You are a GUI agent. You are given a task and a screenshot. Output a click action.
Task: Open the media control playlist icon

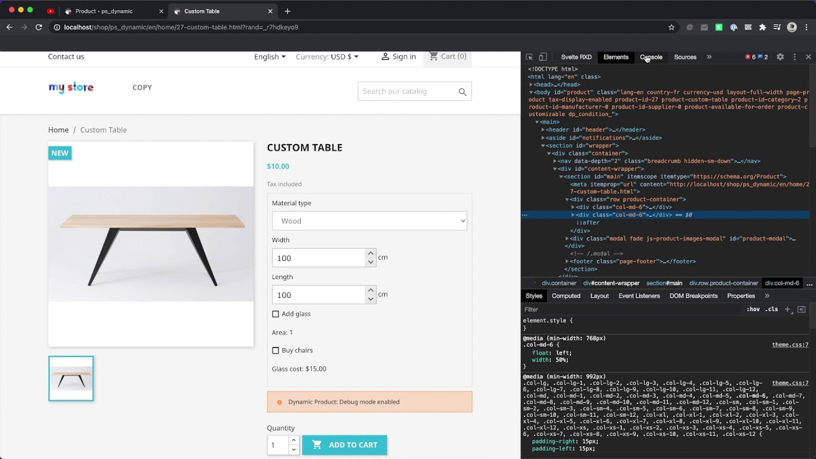[777, 27]
